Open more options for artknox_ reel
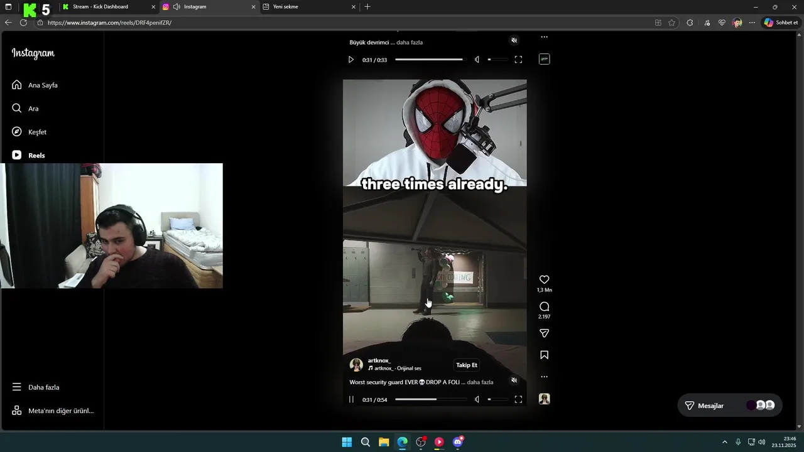The height and width of the screenshot is (452, 804). tap(544, 377)
